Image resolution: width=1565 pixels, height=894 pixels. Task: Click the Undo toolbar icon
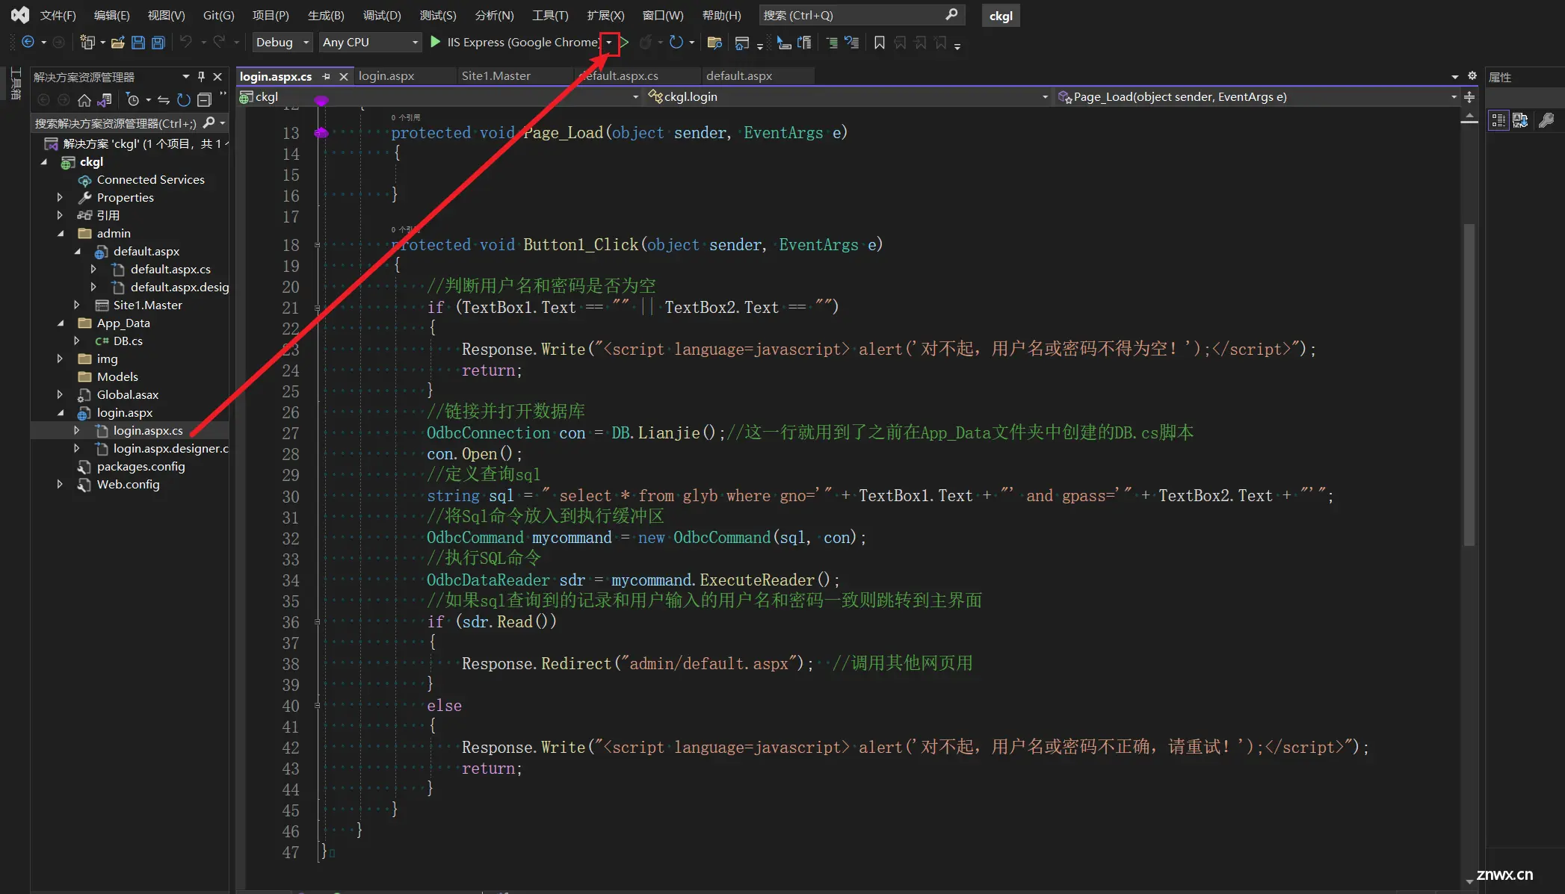click(x=186, y=43)
